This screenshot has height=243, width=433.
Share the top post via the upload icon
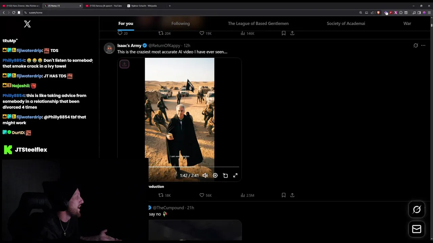(292, 33)
